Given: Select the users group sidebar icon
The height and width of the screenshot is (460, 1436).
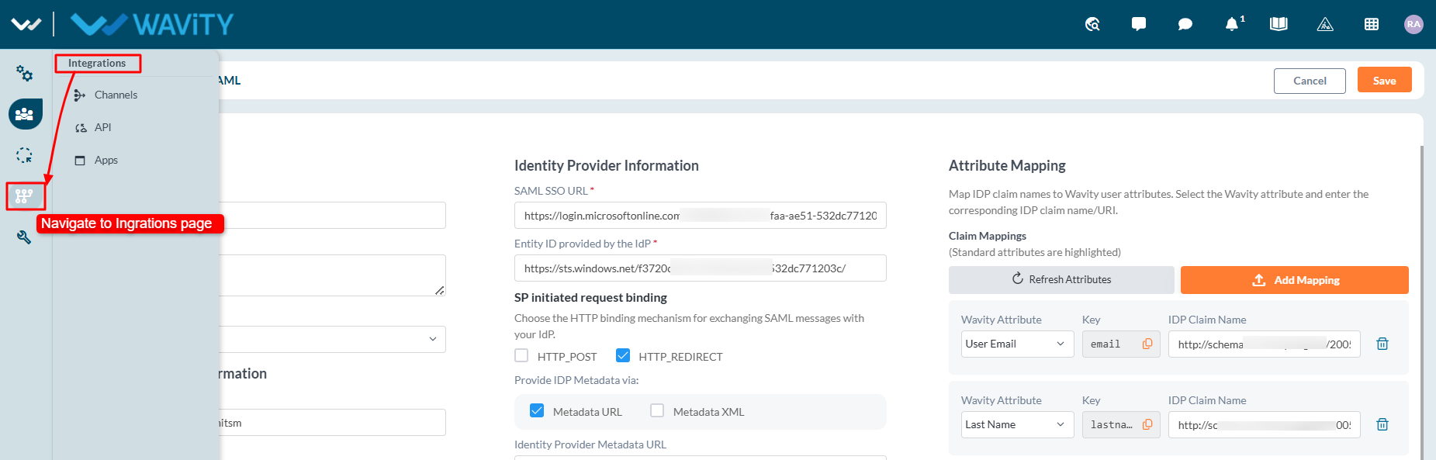Looking at the screenshot, I should 26,114.
